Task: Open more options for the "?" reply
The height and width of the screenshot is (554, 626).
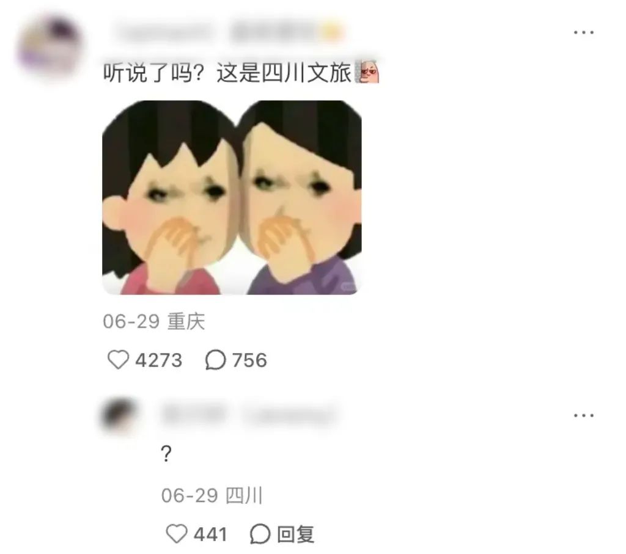Action: tap(584, 415)
